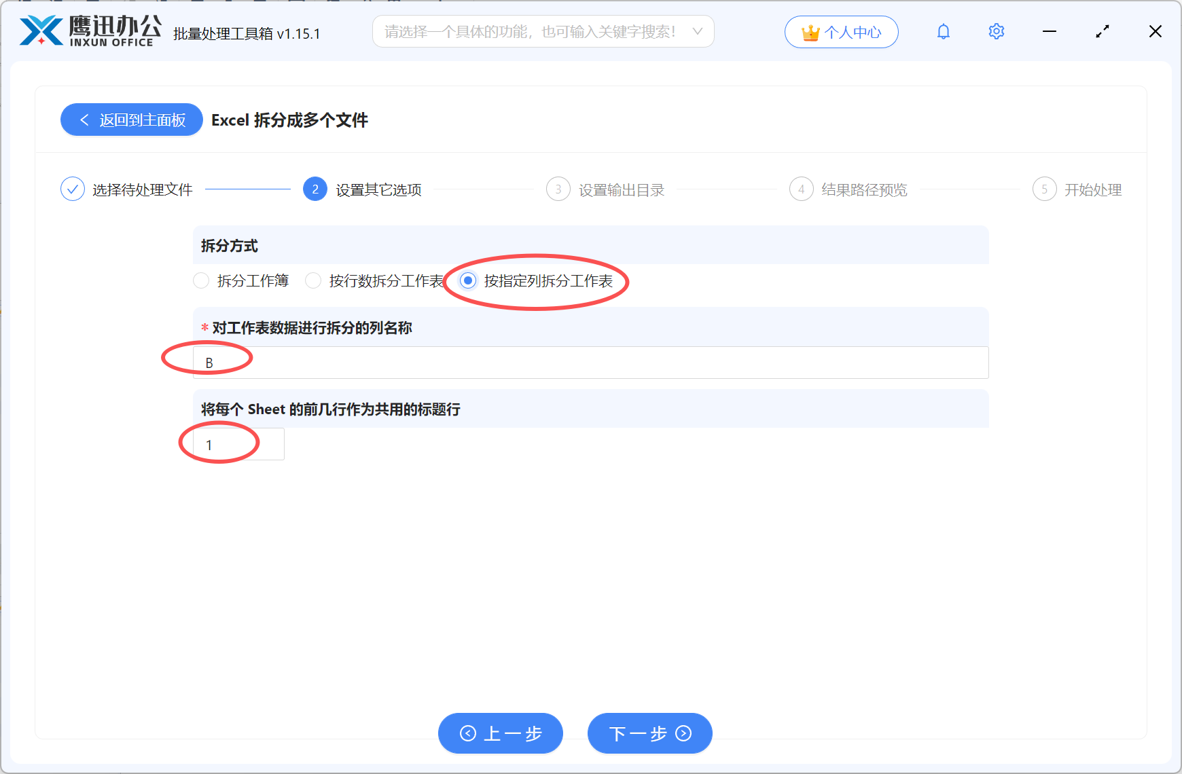Screen dimensions: 1182x774
Task: Open the settings gear
Action: point(996,31)
